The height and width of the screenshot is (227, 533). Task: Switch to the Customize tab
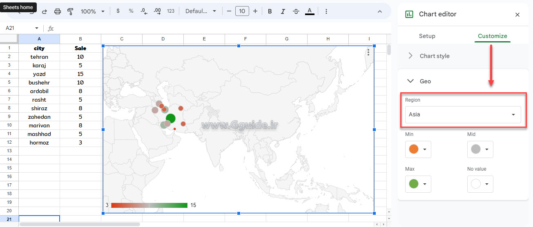coord(493,36)
